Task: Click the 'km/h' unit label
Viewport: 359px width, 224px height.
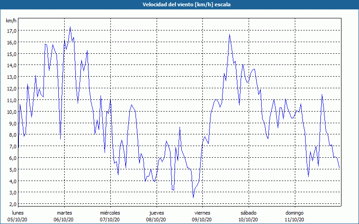Action: click(11, 21)
